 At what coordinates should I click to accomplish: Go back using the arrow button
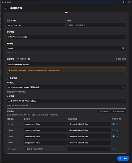point(6,8)
